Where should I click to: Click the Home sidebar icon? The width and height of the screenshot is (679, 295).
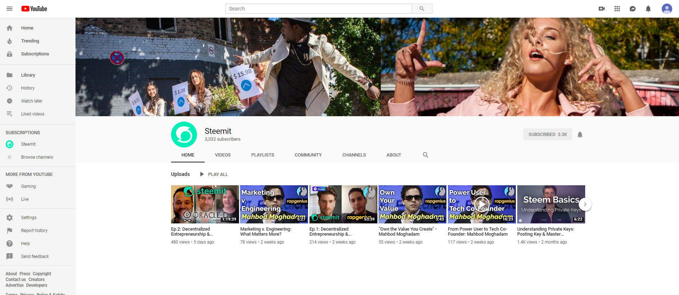click(x=10, y=28)
